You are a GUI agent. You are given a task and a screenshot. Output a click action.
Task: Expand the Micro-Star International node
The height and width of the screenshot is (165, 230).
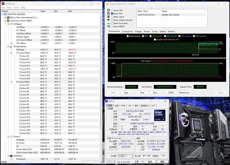tap(5, 18)
